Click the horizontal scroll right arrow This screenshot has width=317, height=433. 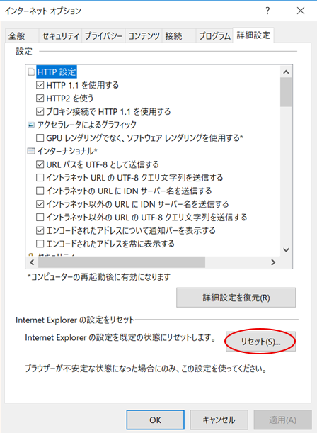tap(273, 262)
